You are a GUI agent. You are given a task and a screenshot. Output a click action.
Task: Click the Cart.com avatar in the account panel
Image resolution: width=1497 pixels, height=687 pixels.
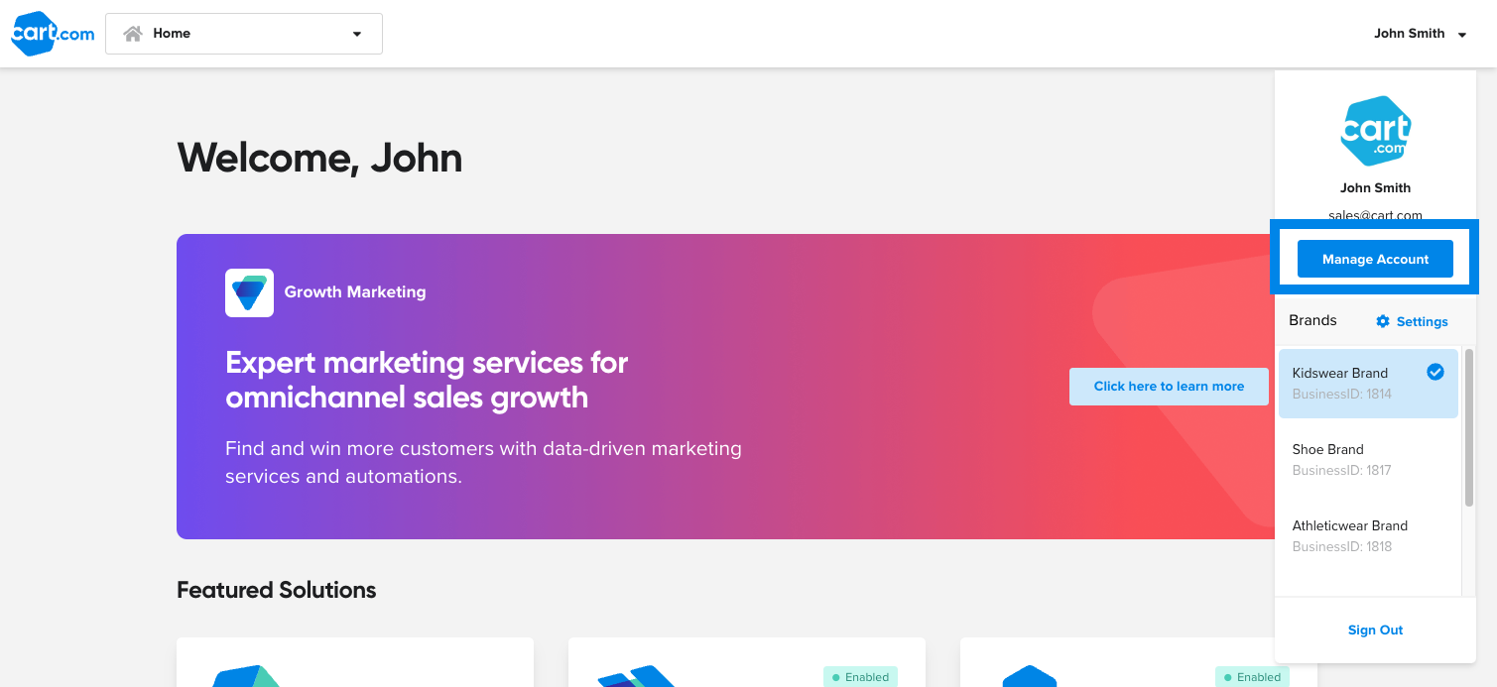(x=1375, y=131)
